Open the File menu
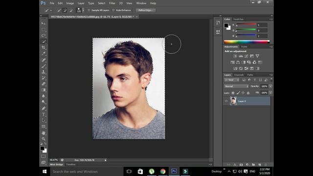Screen dimensions: 313x176 (x=52, y=3)
